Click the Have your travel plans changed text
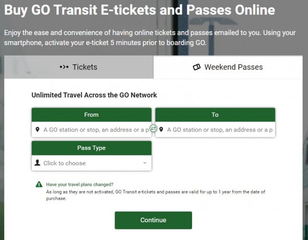This screenshot has width=308, height=240. click(80, 184)
